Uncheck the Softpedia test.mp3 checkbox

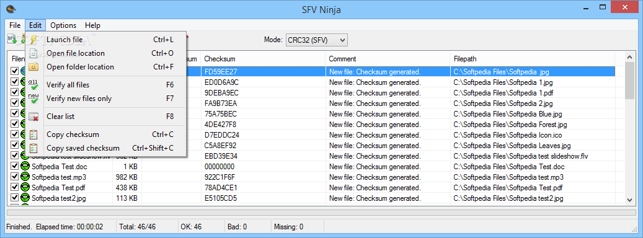pos(15,177)
